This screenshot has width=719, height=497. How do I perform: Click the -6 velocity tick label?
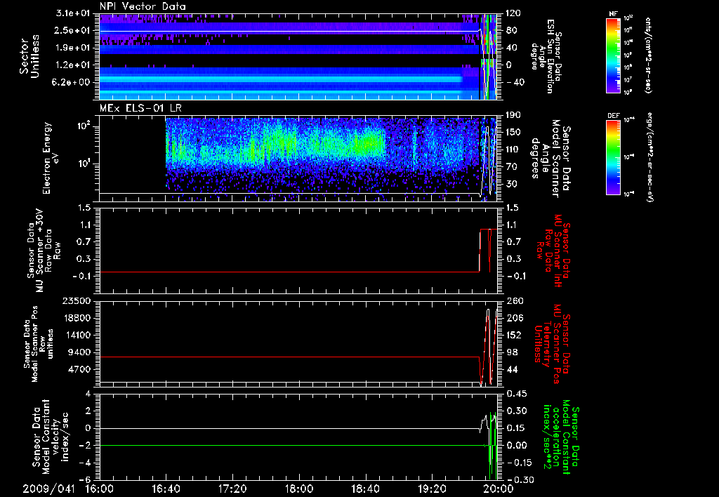[85, 479]
